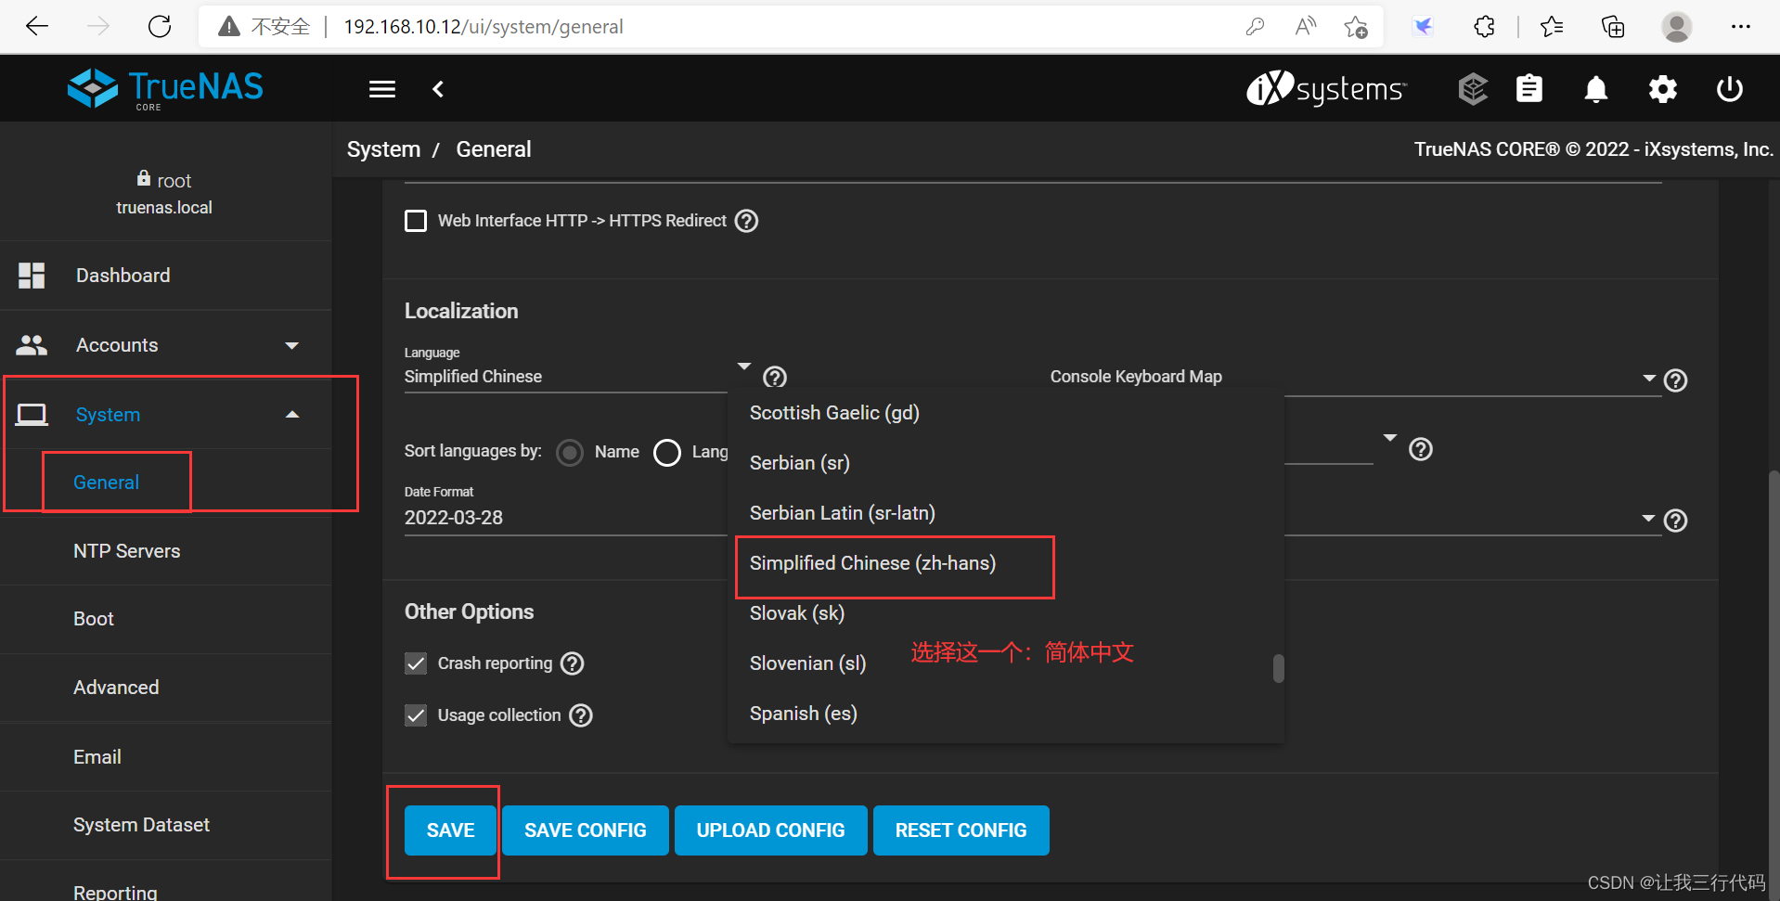The width and height of the screenshot is (1780, 901).
Task: Choose Serbian (sr) language
Action: pos(1006,463)
